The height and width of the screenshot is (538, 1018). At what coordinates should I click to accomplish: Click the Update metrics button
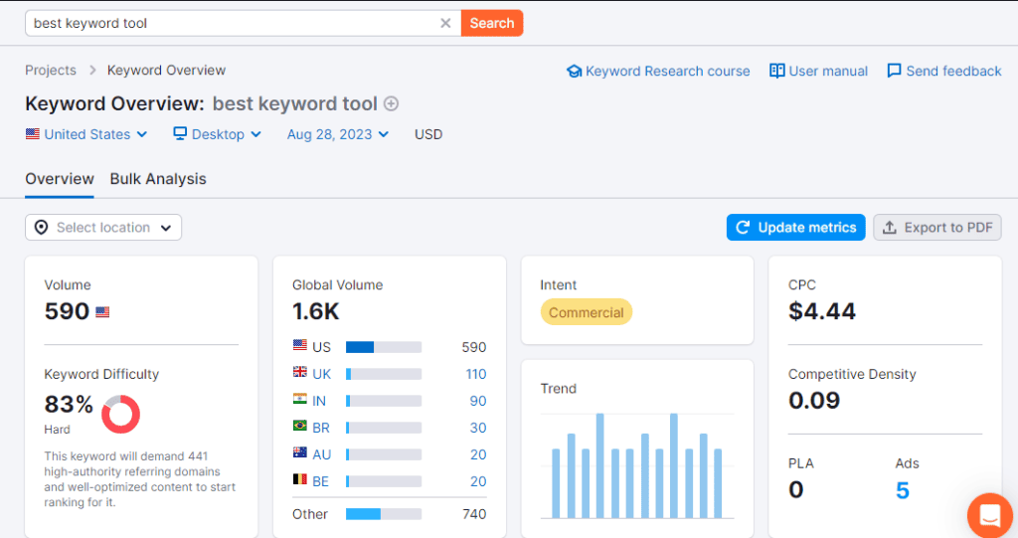[x=796, y=228]
